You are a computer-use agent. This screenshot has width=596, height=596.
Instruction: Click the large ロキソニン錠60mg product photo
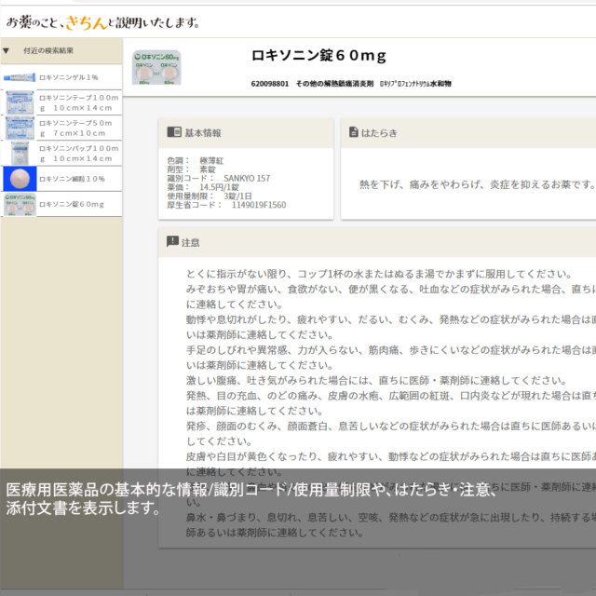tap(156, 68)
